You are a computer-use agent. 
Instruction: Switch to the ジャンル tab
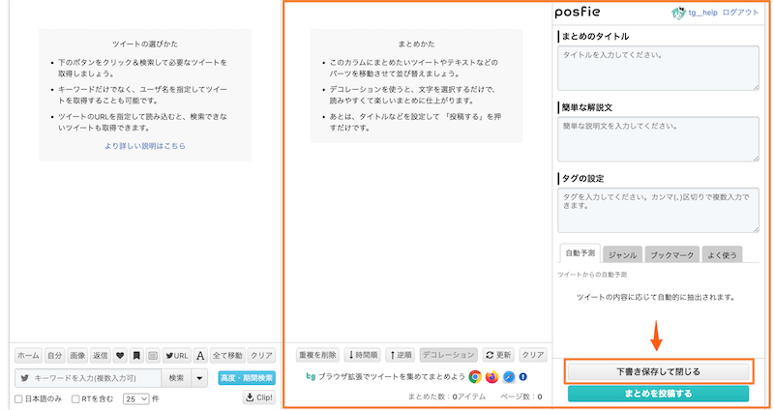621,255
